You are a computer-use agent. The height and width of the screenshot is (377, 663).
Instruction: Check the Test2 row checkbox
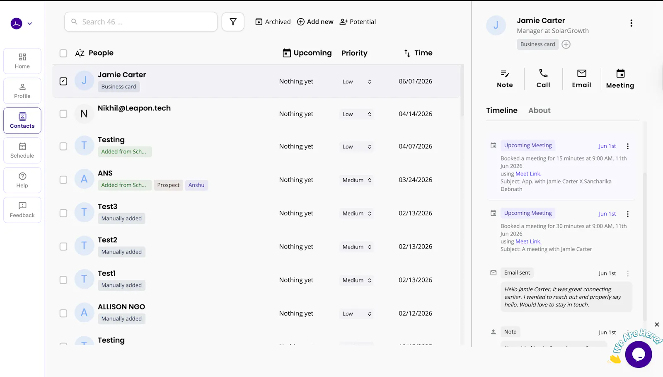pos(63,246)
